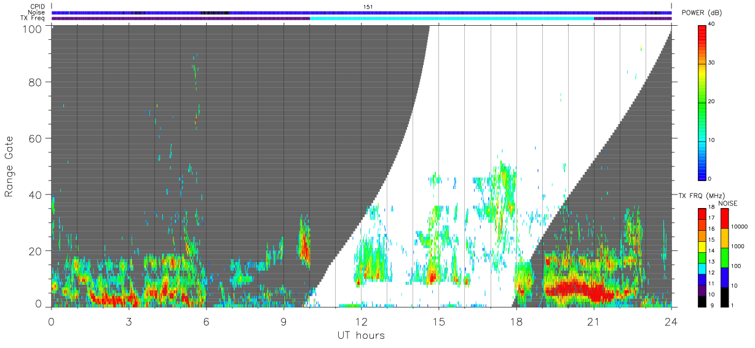Viewport: 755px width, 348px height.
Task: Click the 21 tick on the UT hours axis
Action: coord(593,321)
